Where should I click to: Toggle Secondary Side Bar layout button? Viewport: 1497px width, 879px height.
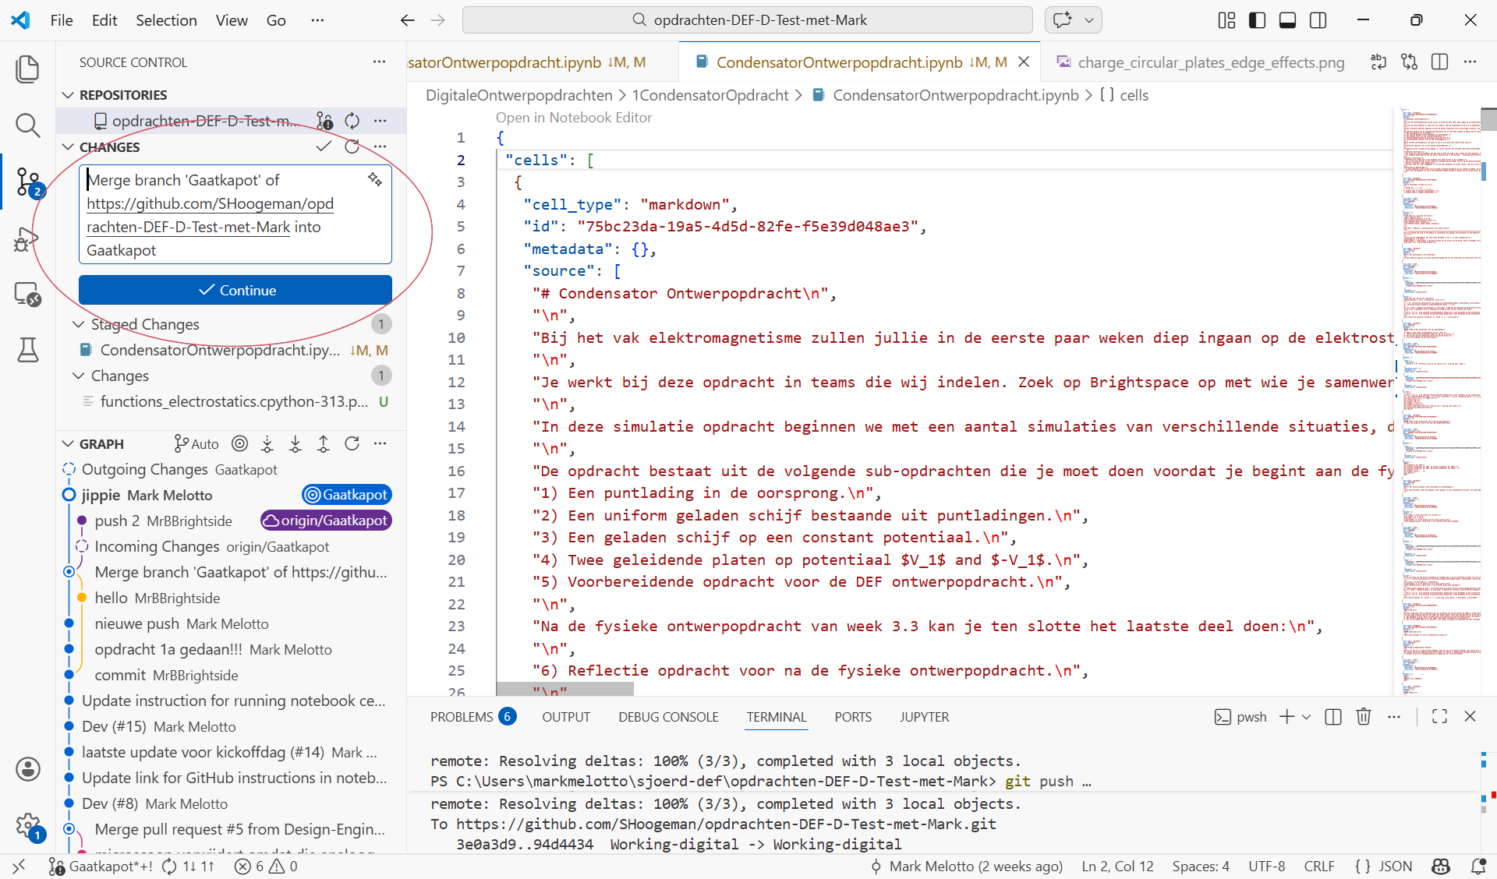click(1318, 20)
